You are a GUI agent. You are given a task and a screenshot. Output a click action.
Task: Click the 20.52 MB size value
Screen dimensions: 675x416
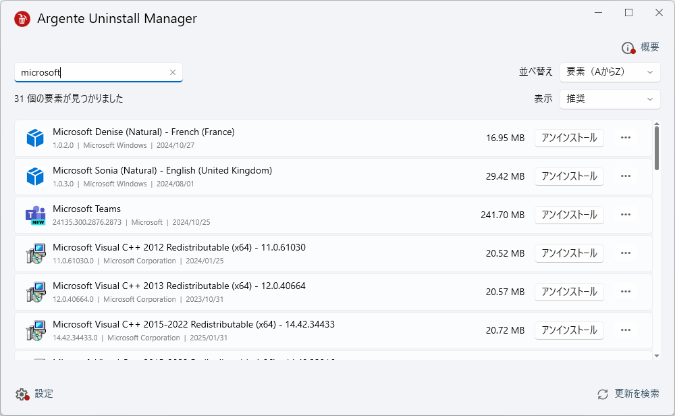(x=505, y=254)
